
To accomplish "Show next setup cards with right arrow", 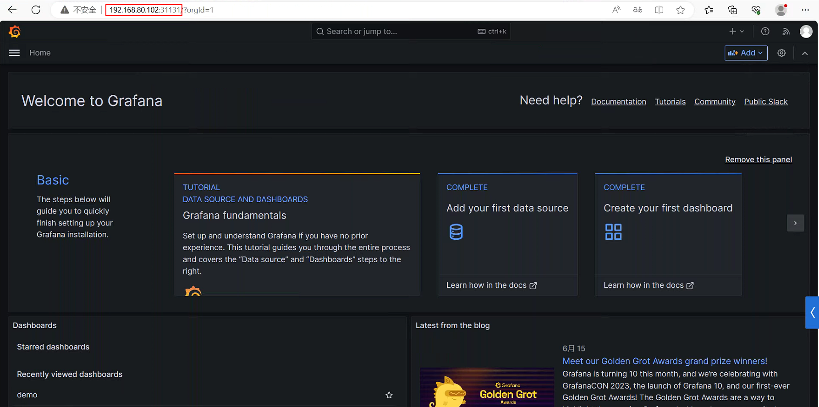I will tap(795, 223).
